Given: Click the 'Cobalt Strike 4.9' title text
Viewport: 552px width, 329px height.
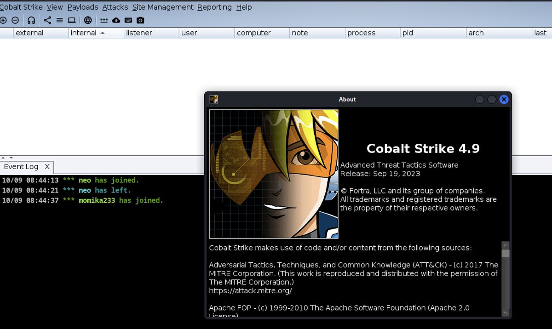Looking at the screenshot, I should [x=423, y=148].
